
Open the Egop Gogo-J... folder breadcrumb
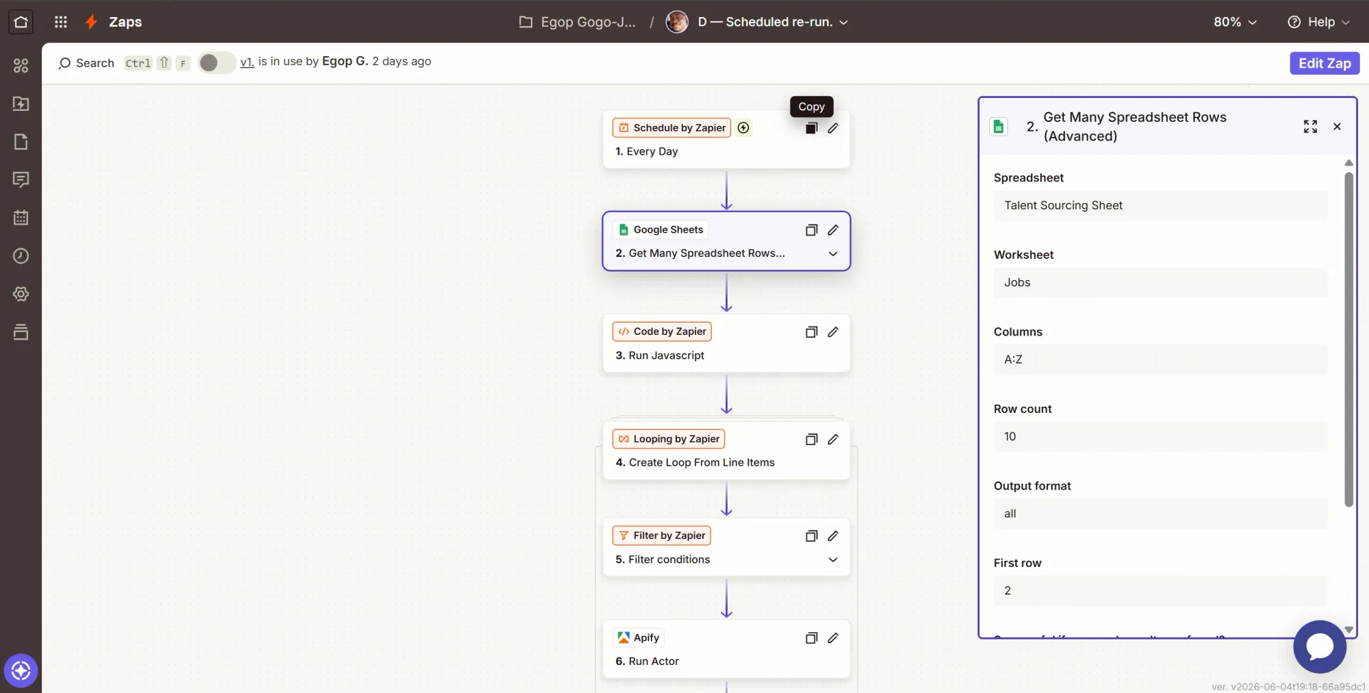tap(578, 22)
